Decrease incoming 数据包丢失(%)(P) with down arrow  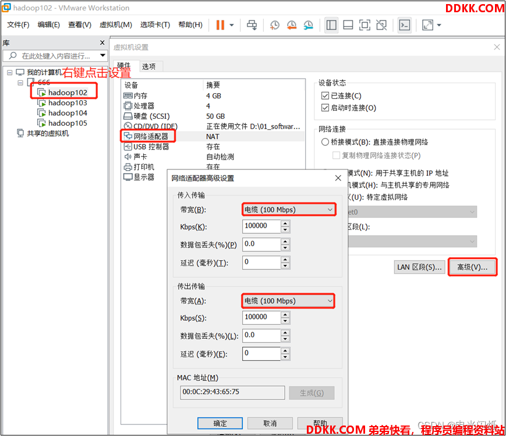[x=285, y=248]
